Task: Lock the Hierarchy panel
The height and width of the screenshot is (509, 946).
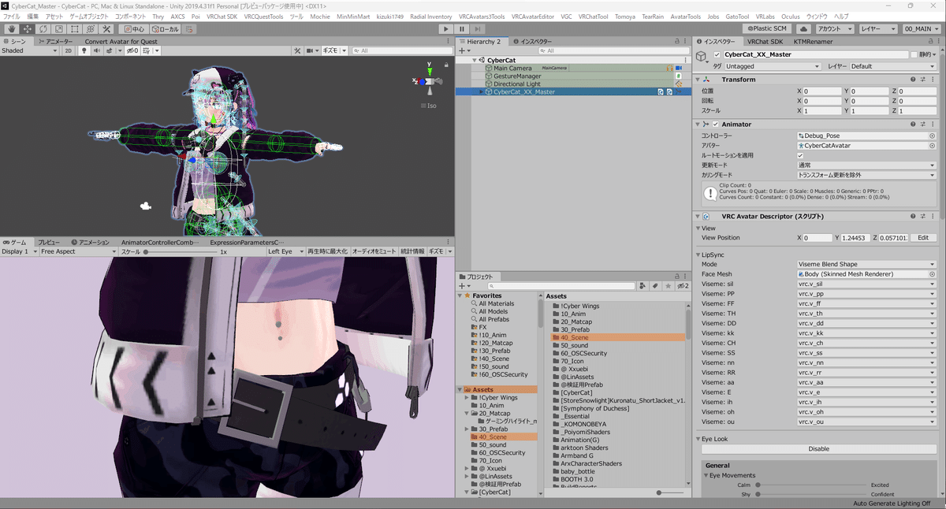Action: point(676,41)
